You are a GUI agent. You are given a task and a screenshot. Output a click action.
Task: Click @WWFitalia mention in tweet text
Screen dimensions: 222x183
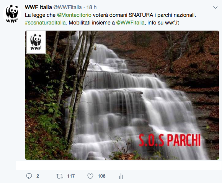(x=130, y=23)
